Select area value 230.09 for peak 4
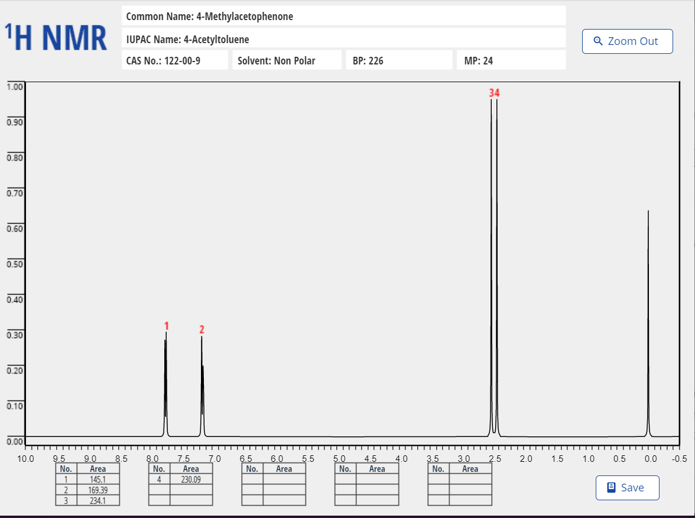Screen dimensions: 695x518 click(191, 480)
